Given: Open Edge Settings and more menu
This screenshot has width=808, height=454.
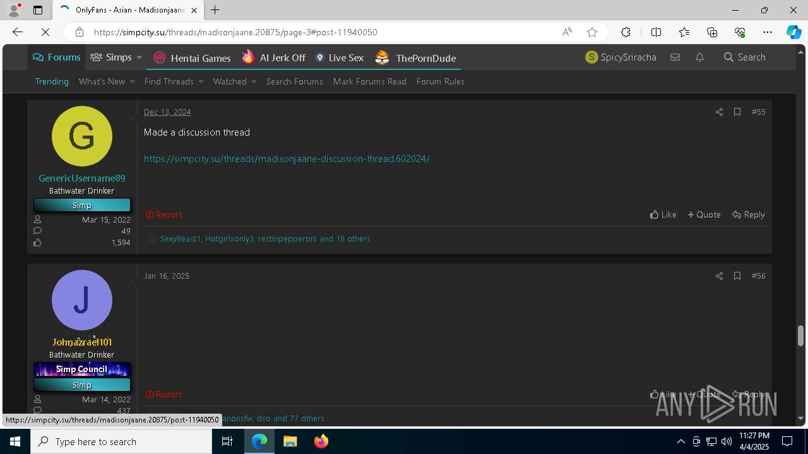Looking at the screenshot, I should (x=768, y=32).
